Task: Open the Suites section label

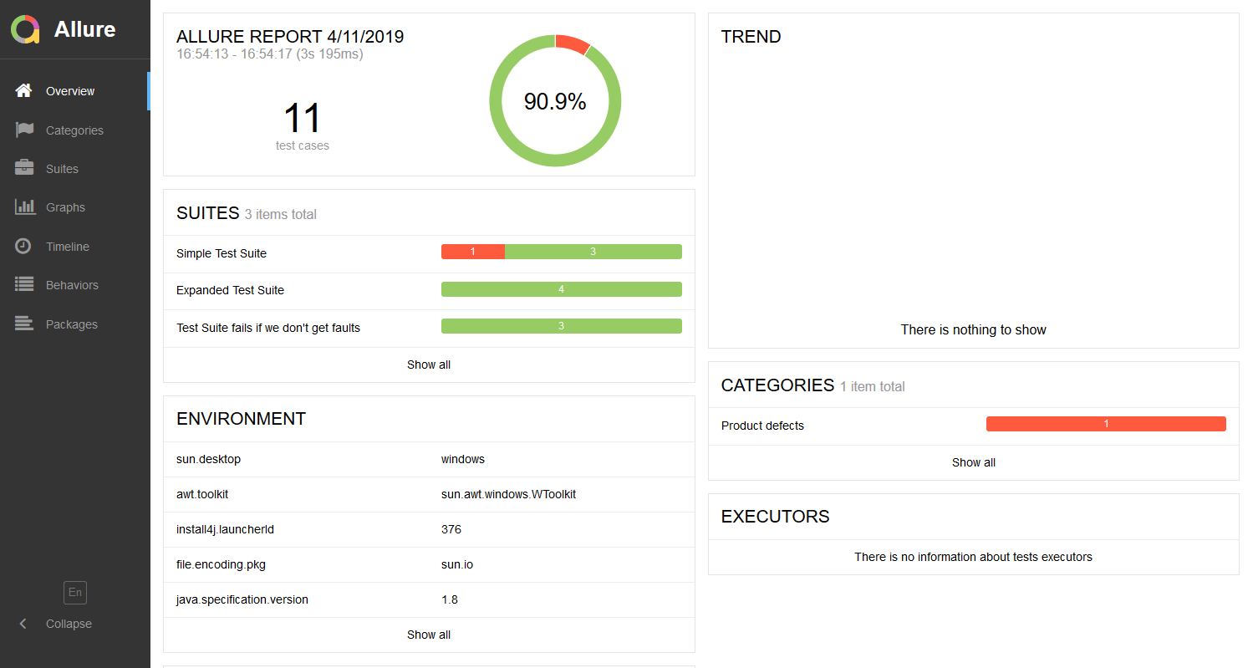Action: pyautogui.click(x=62, y=169)
